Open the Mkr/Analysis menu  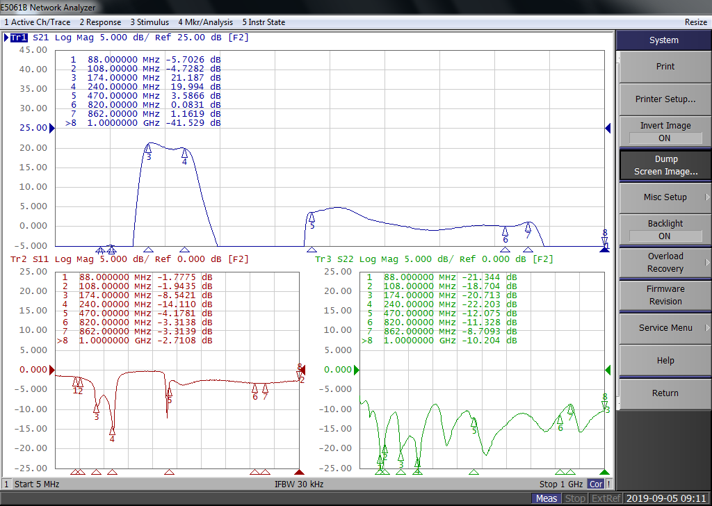(205, 22)
